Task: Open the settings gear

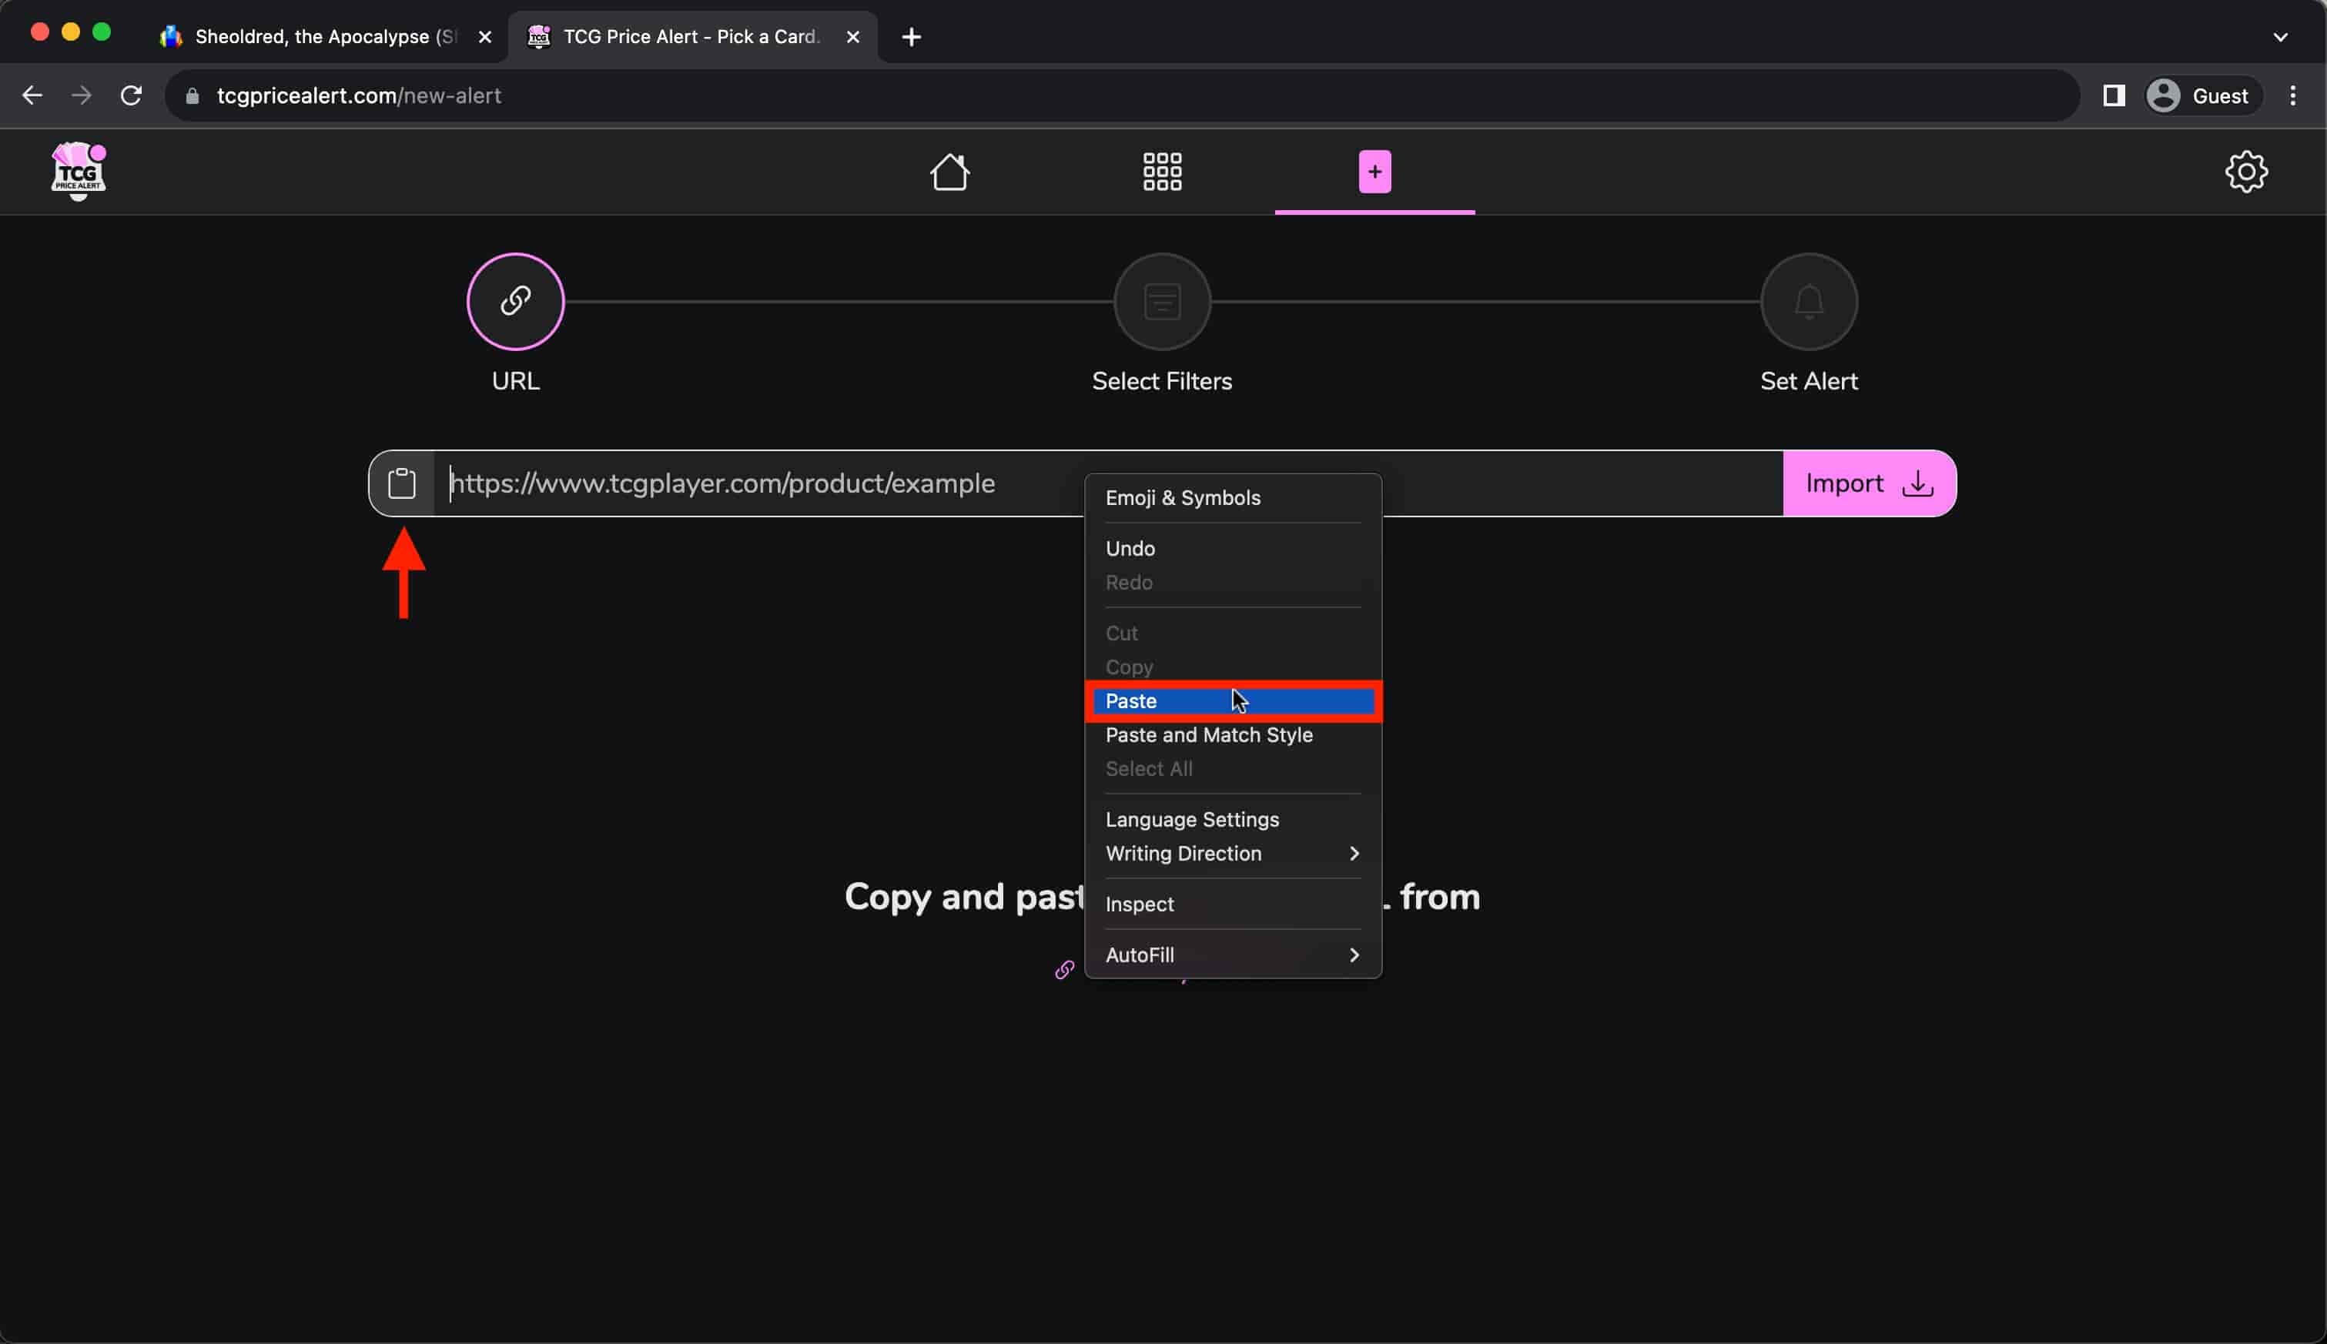Action: (2245, 172)
